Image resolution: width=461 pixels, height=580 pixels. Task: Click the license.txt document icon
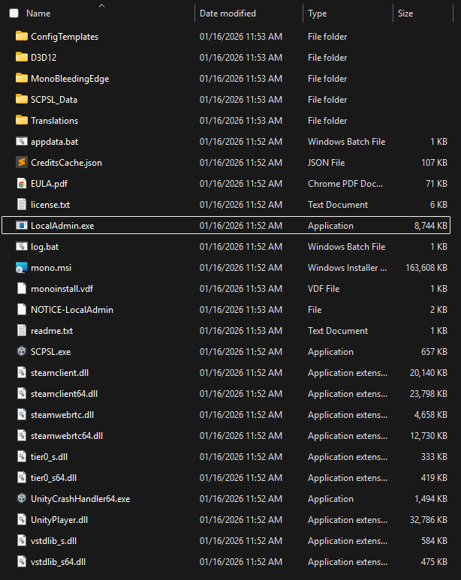pyautogui.click(x=22, y=204)
